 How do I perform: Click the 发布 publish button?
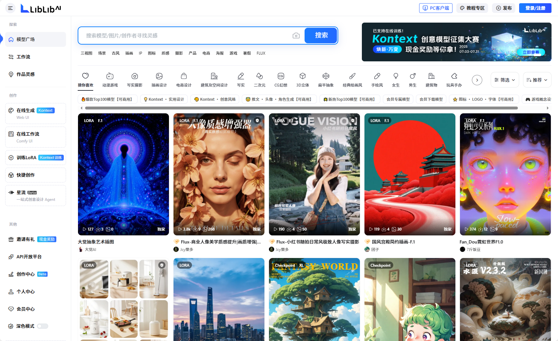[504, 8]
